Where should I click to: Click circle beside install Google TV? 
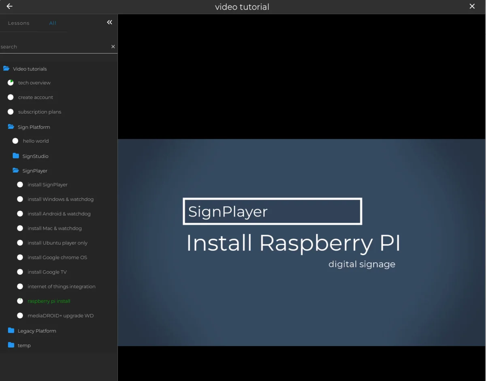[20, 272]
